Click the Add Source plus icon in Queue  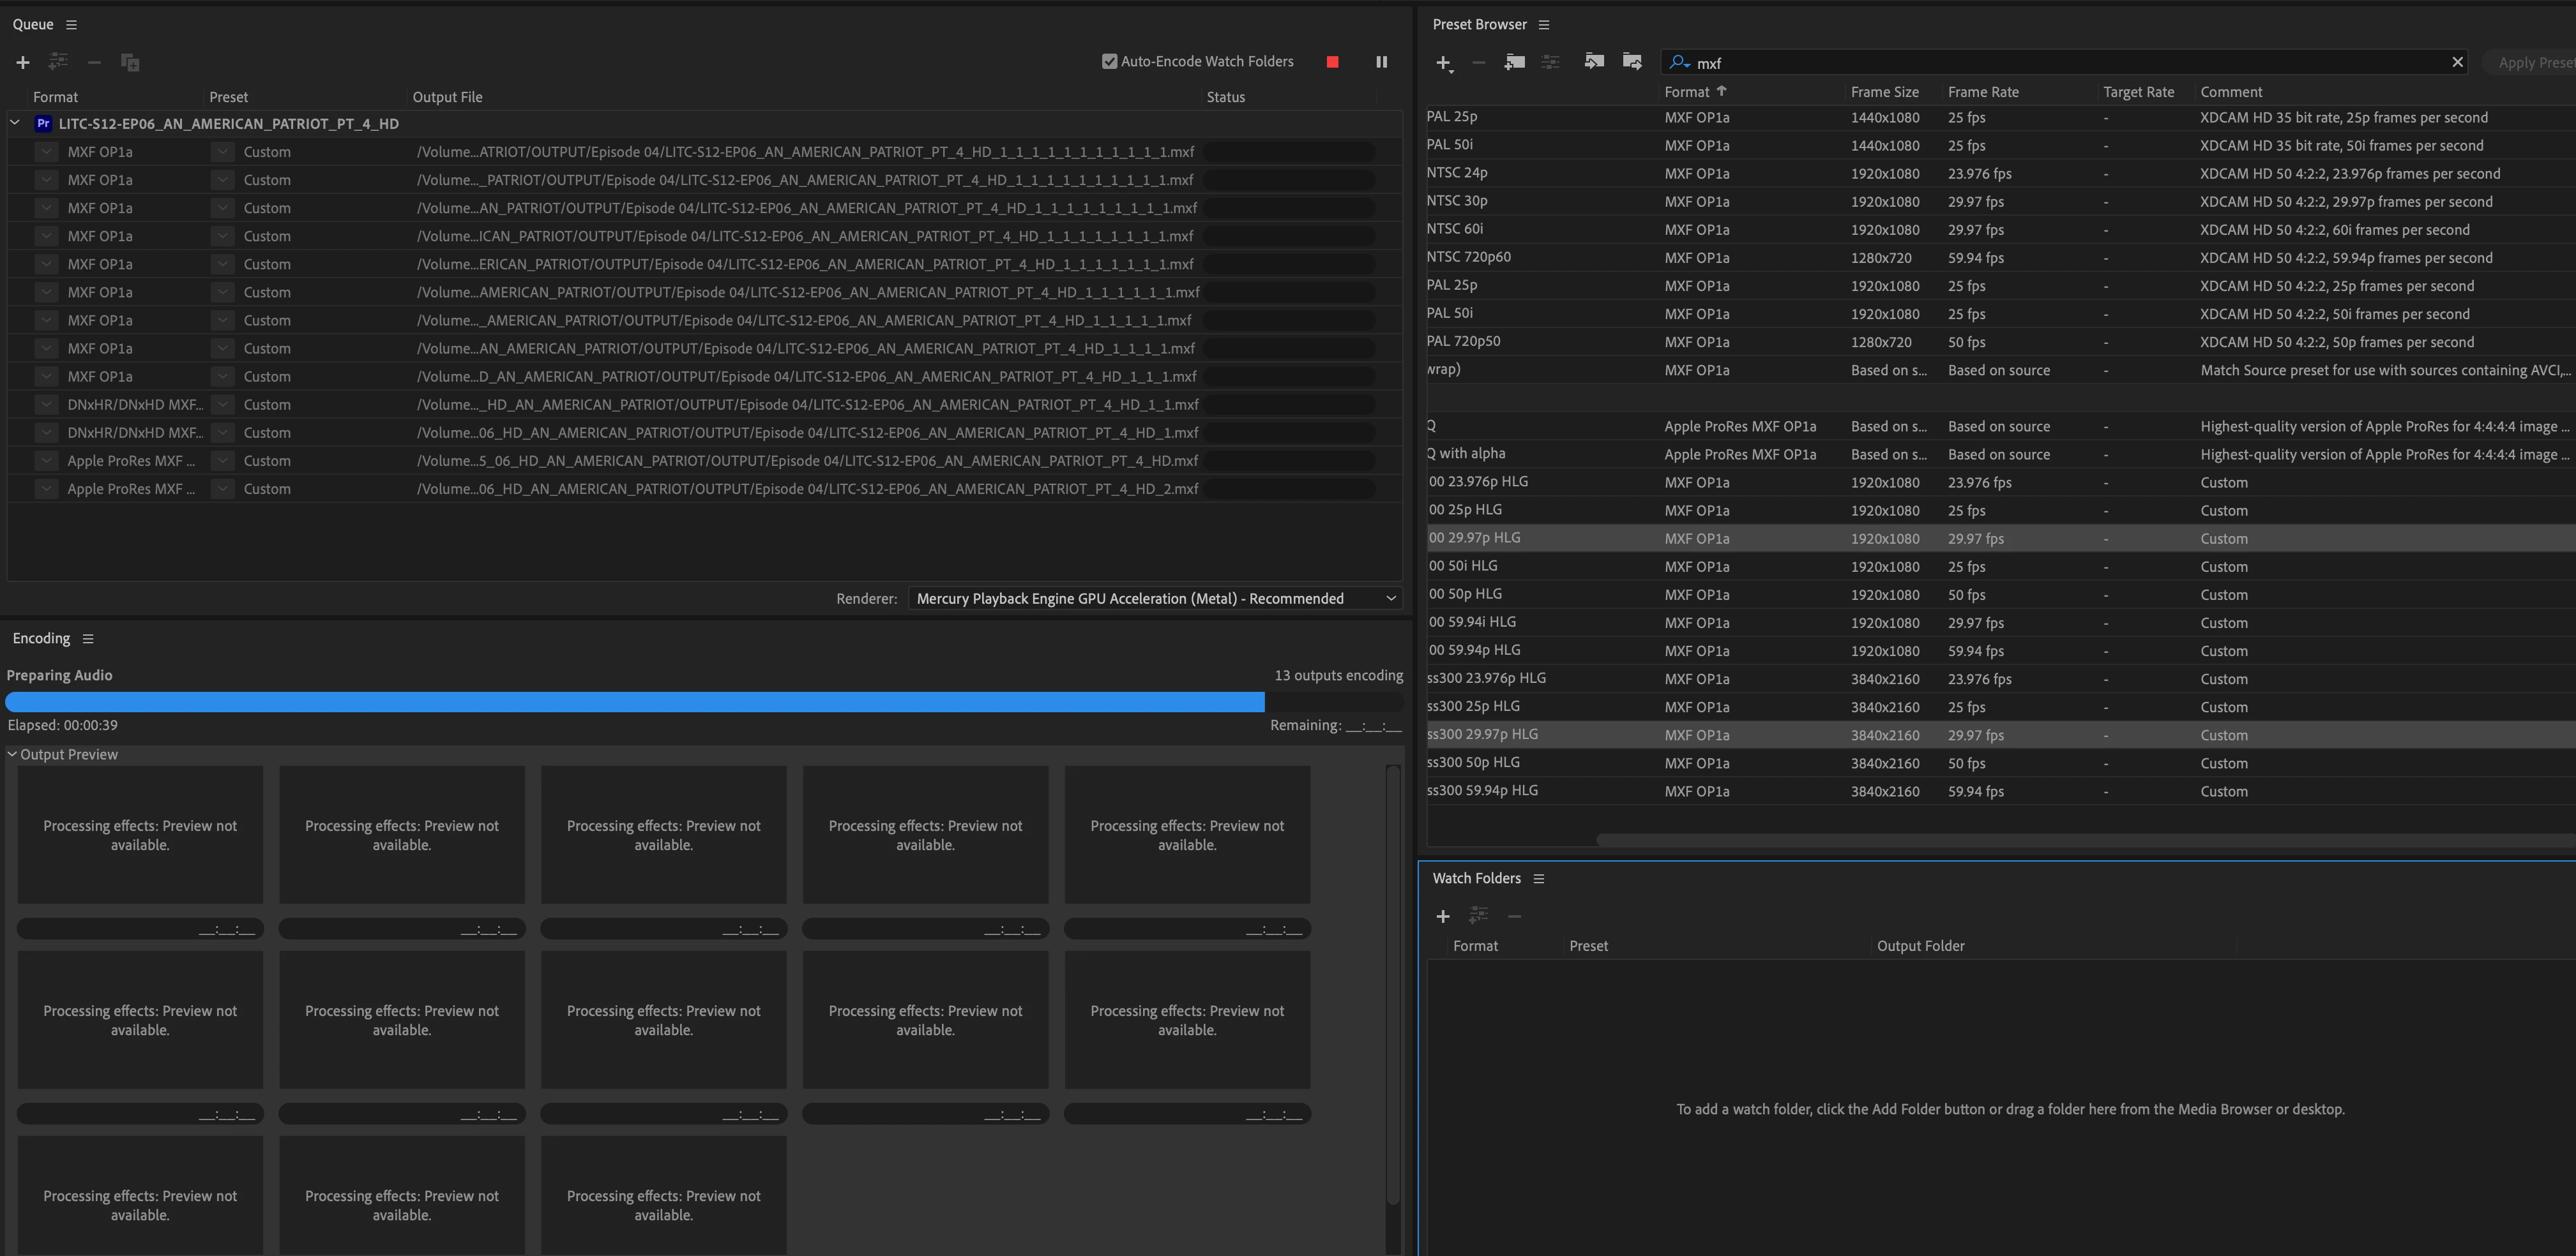pos(22,62)
